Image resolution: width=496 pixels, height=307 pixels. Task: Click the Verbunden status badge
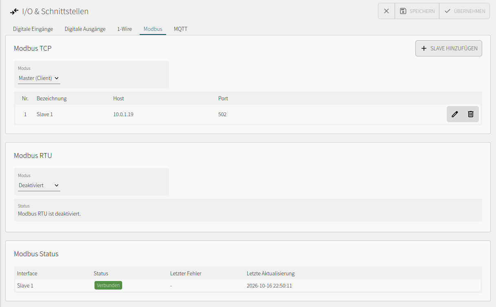point(108,285)
